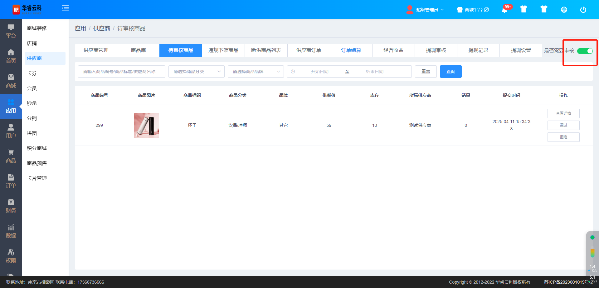Open the 用户 users sidebar icon
The height and width of the screenshot is (288, 599).
[11, 131]
